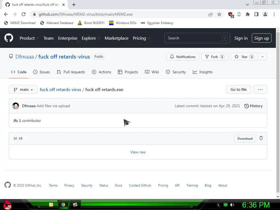Click the GitHub logo in header
This screenshot has width=280, height=210.
9,38
